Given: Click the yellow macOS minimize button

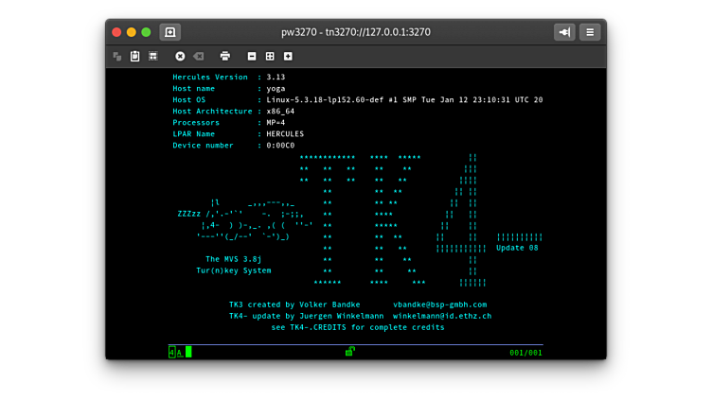Looking at the screenshot, I should tap(132, 32).
